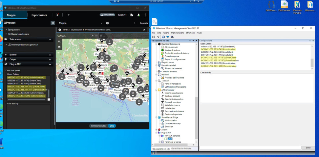
Task: Click the Save icon in Management Client toolbar
Action: [154, 37]
